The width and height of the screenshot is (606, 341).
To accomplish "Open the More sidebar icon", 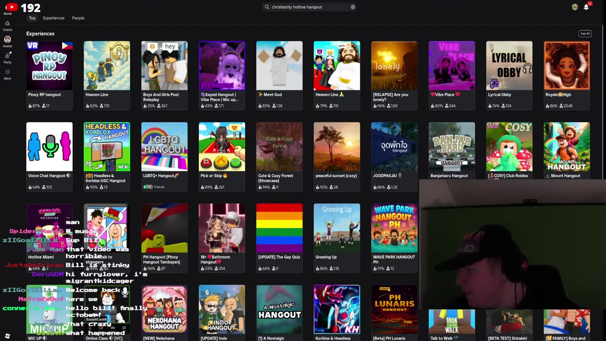I will coord(8,74).
